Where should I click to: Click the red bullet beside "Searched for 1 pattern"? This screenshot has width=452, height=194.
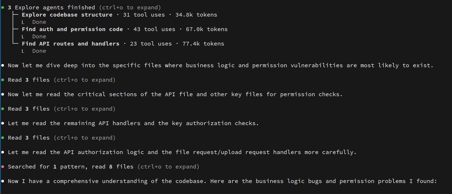tap(3, 167)
